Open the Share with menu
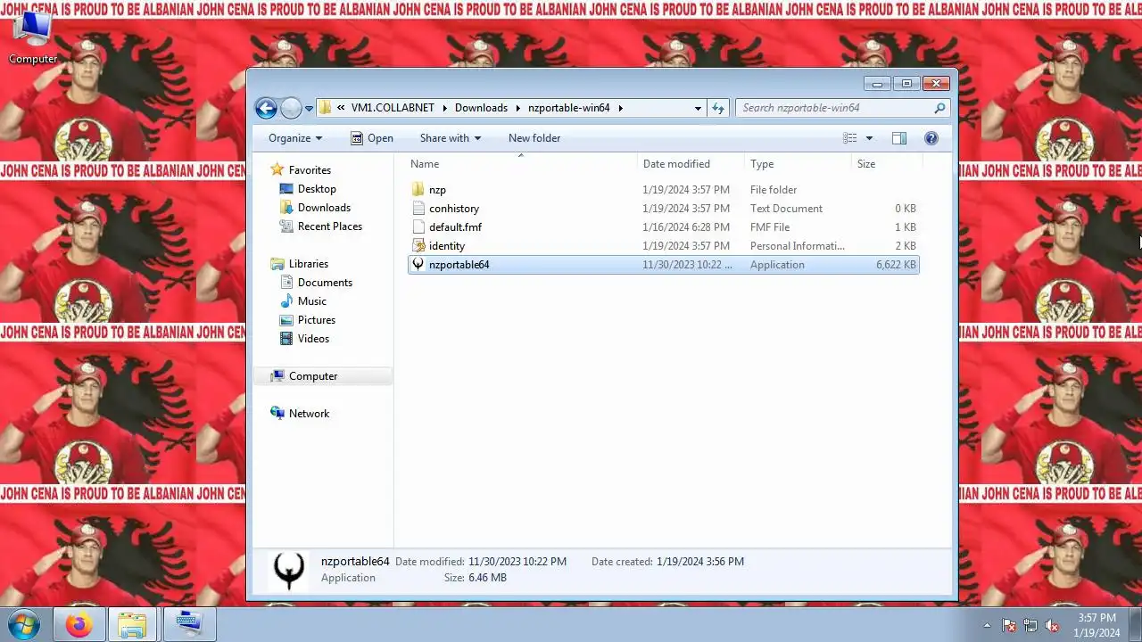The image size is (1142, 642). [x=451, y=138]
